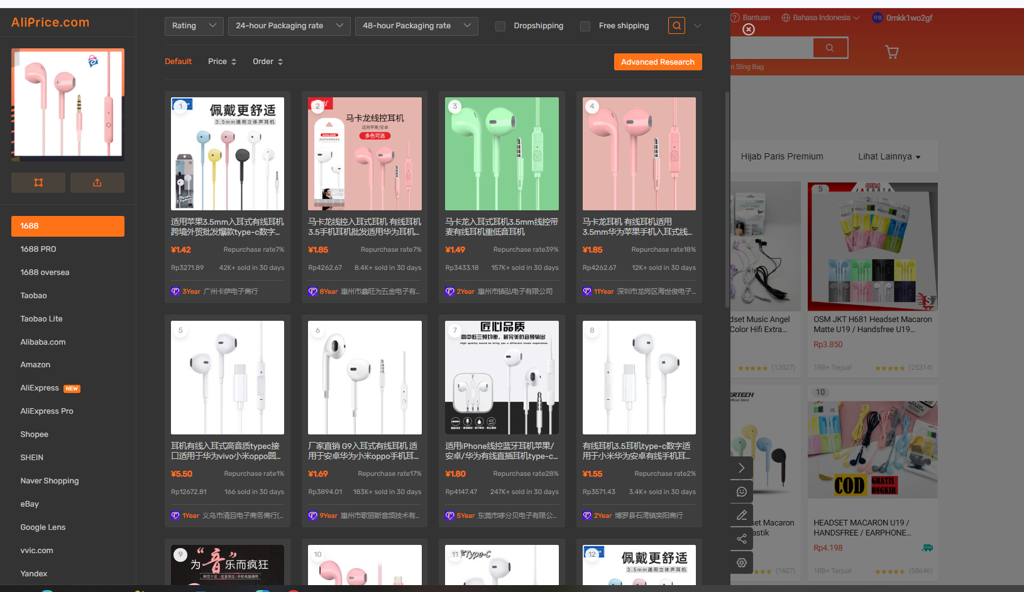The width and height of the screenshot is (1024, 592).
Task: Click supplier badge icon beside 9Year
Action: click(x=312, y=515)
